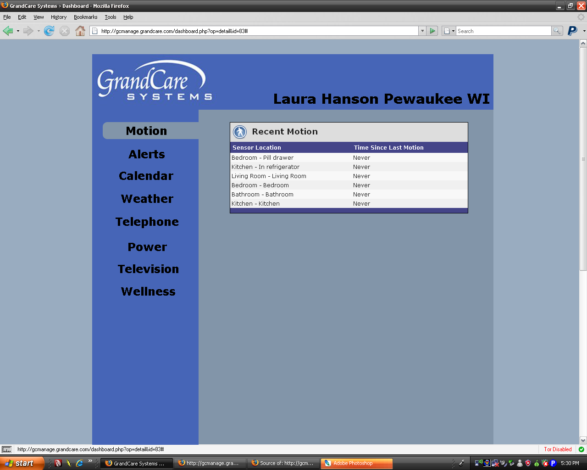
Task: Click the Recent Motion walking-person icon
Action: tap(240, 132)
